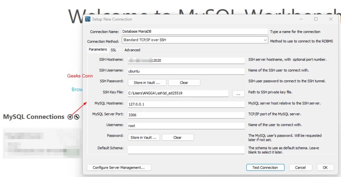The width and height of the screenshot is (341, 177).
Task: Clear the SSH password
Action: [x=184, y=83]
